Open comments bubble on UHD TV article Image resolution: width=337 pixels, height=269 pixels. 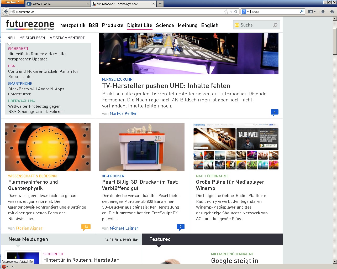point(275,112)
